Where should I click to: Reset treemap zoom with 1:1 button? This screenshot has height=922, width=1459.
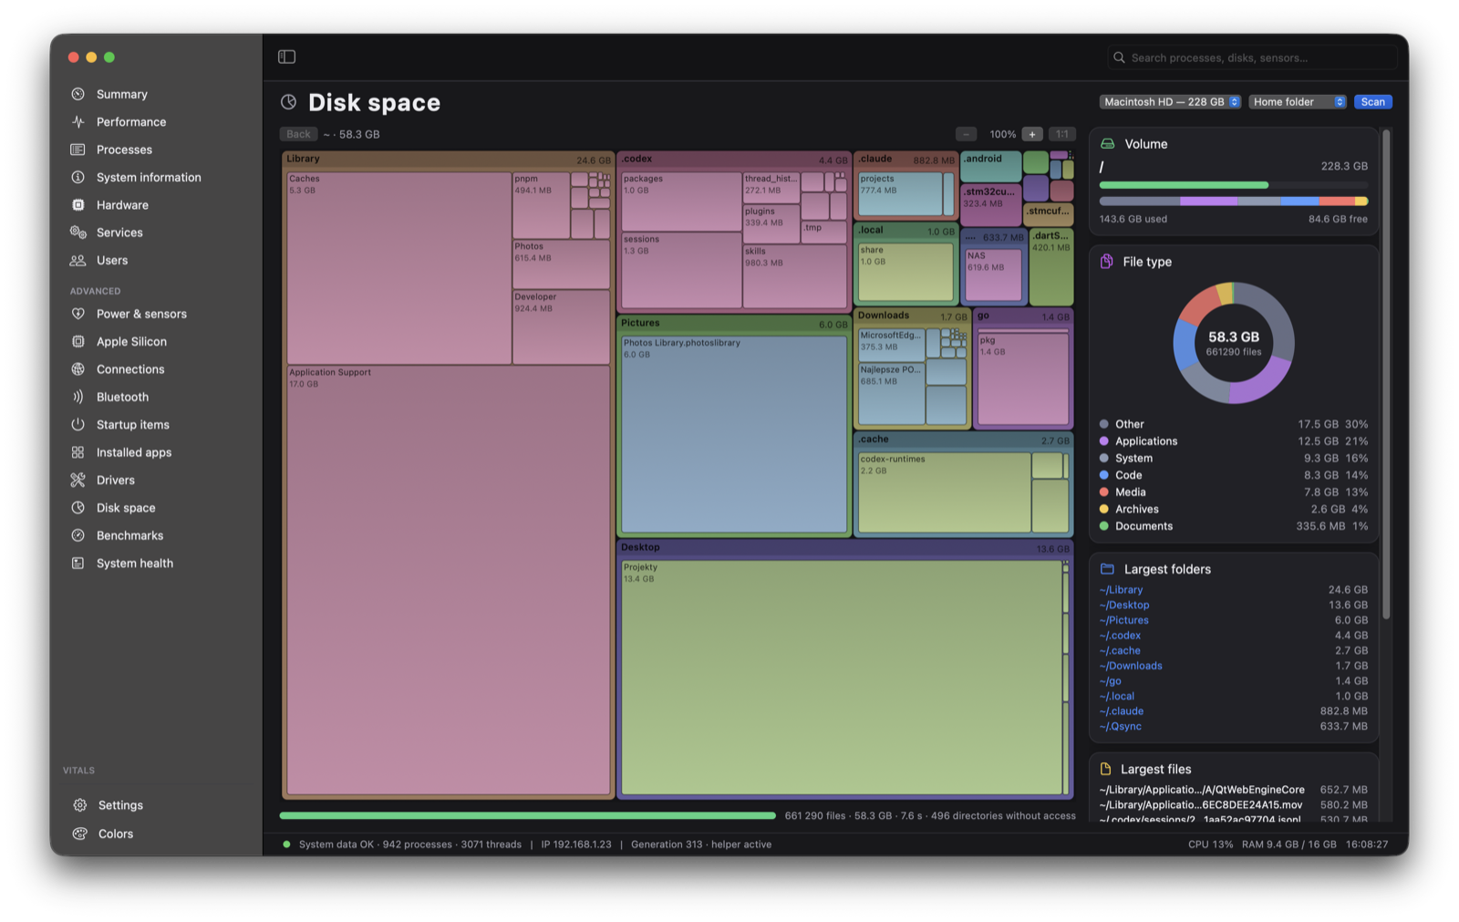1062,134
